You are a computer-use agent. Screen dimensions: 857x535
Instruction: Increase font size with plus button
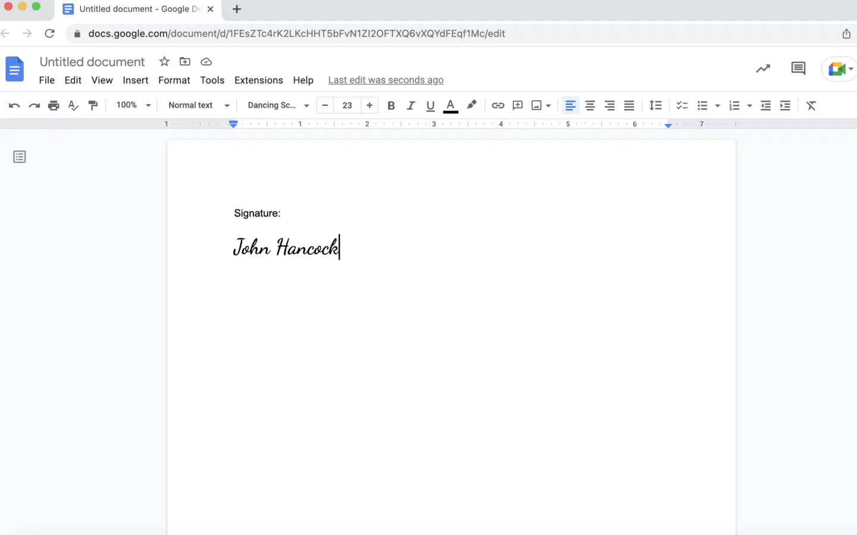point(370,105)
